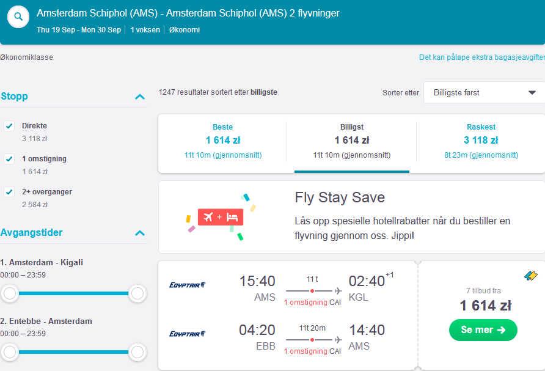Click the green Se mer button
This screenshot has height=371, width=545.
tap(483, 329)
